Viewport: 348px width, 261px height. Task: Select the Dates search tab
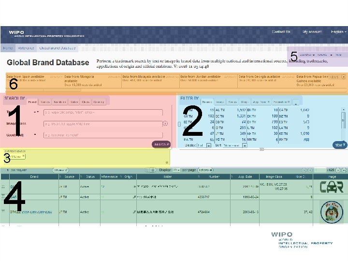pos(74,102)
